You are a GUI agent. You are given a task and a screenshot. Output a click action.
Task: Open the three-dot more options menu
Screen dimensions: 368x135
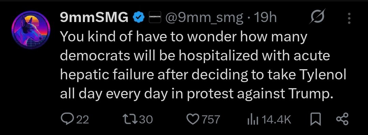(x=349, y=18)
